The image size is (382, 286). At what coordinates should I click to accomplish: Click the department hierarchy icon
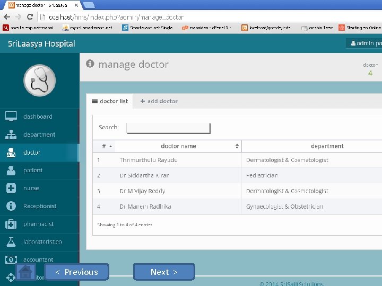click(11, 135)
